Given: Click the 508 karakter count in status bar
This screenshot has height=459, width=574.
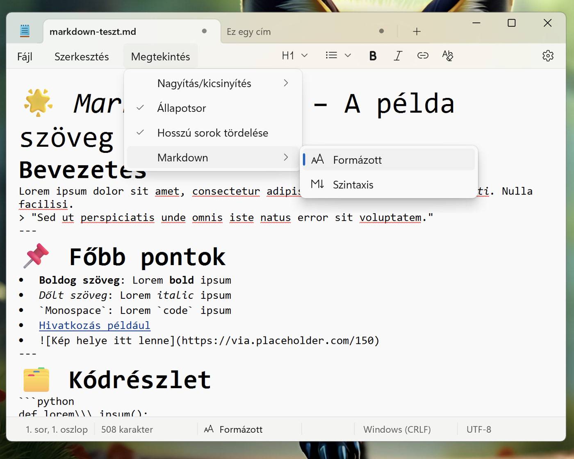Looking at the screenshot, I should [x=127, y=429].
